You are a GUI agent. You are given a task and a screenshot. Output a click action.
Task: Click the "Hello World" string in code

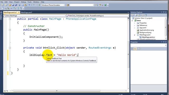coord(67,55)
